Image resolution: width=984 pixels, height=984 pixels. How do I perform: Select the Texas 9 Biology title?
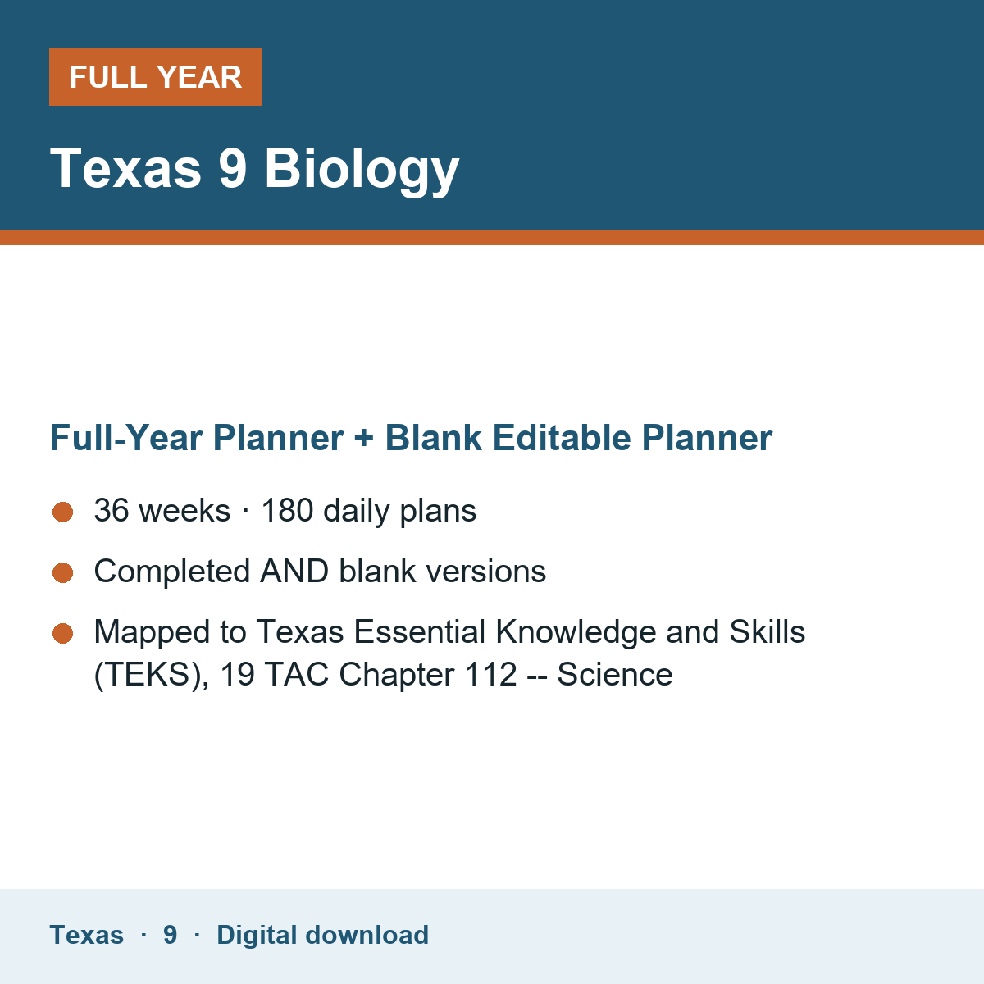coord(255,170)
